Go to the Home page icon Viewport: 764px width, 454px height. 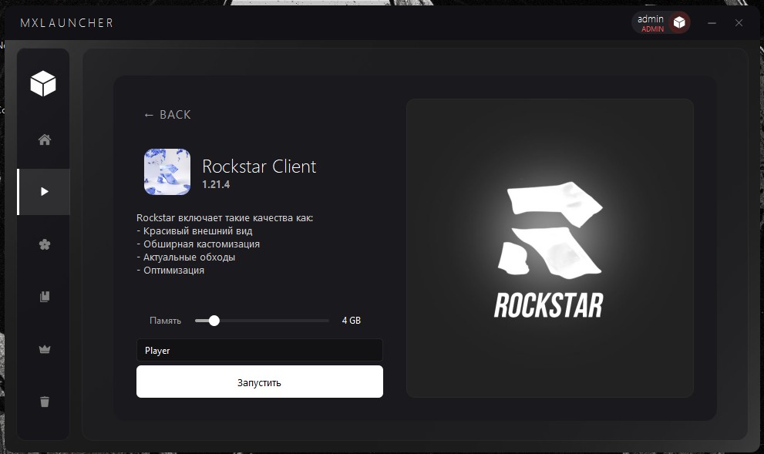pyautogui.click(x=45, y=140)
